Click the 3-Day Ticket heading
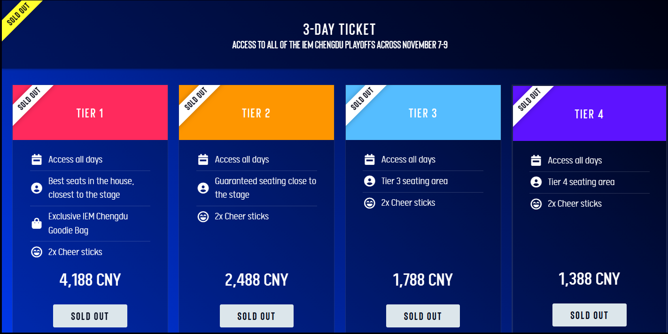 pyautogui.click(x=340, y=29)
